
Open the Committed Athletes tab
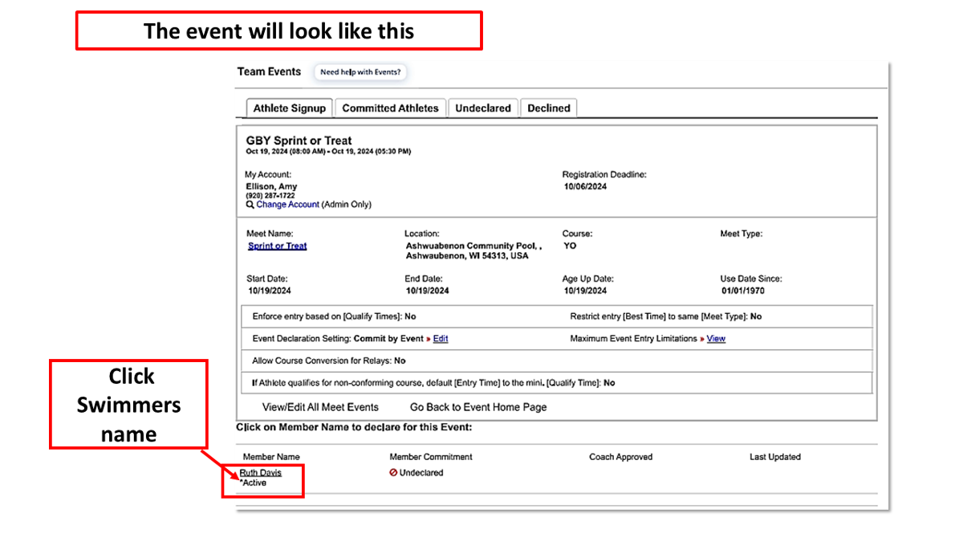point(390,108)
